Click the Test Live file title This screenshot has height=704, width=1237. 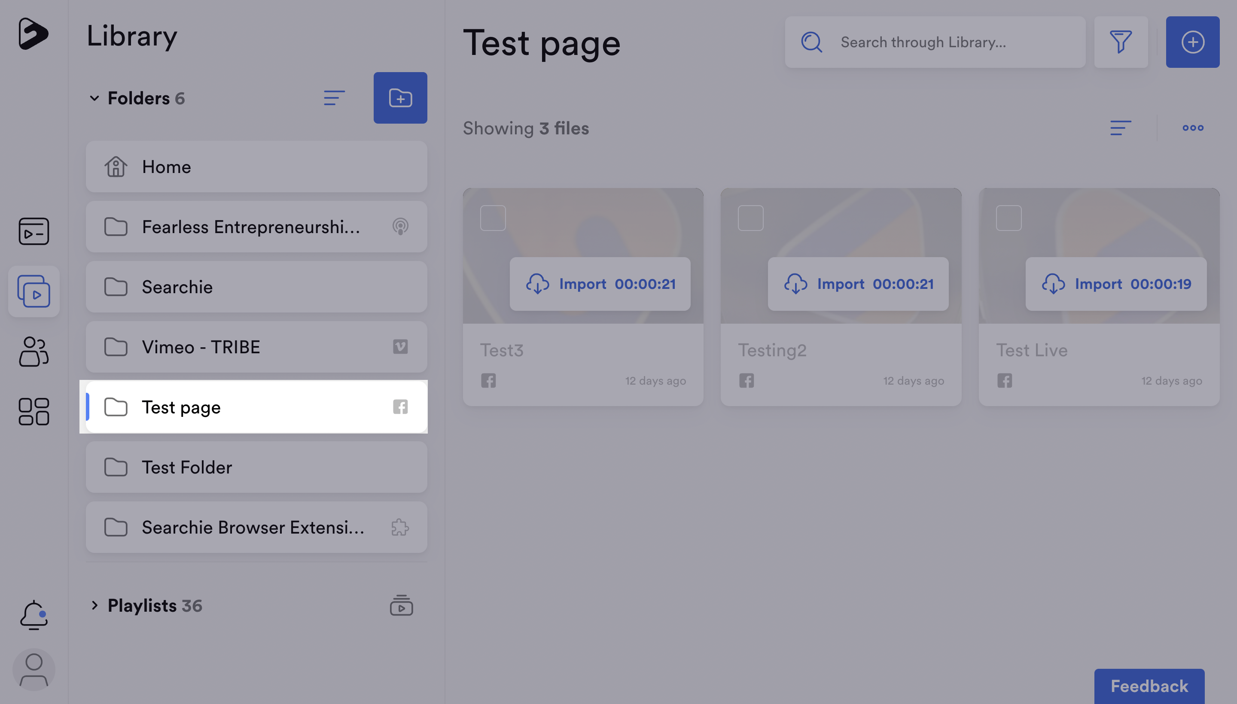(1032, 350)
